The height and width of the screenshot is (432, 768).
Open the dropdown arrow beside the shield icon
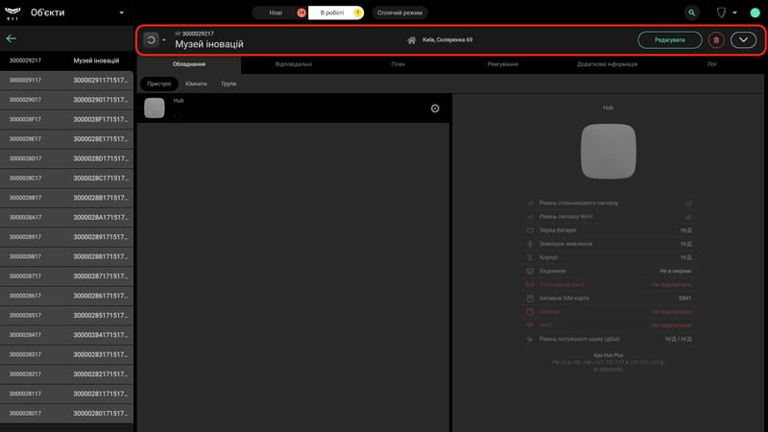pyautogui.click(x=734, y=12)
